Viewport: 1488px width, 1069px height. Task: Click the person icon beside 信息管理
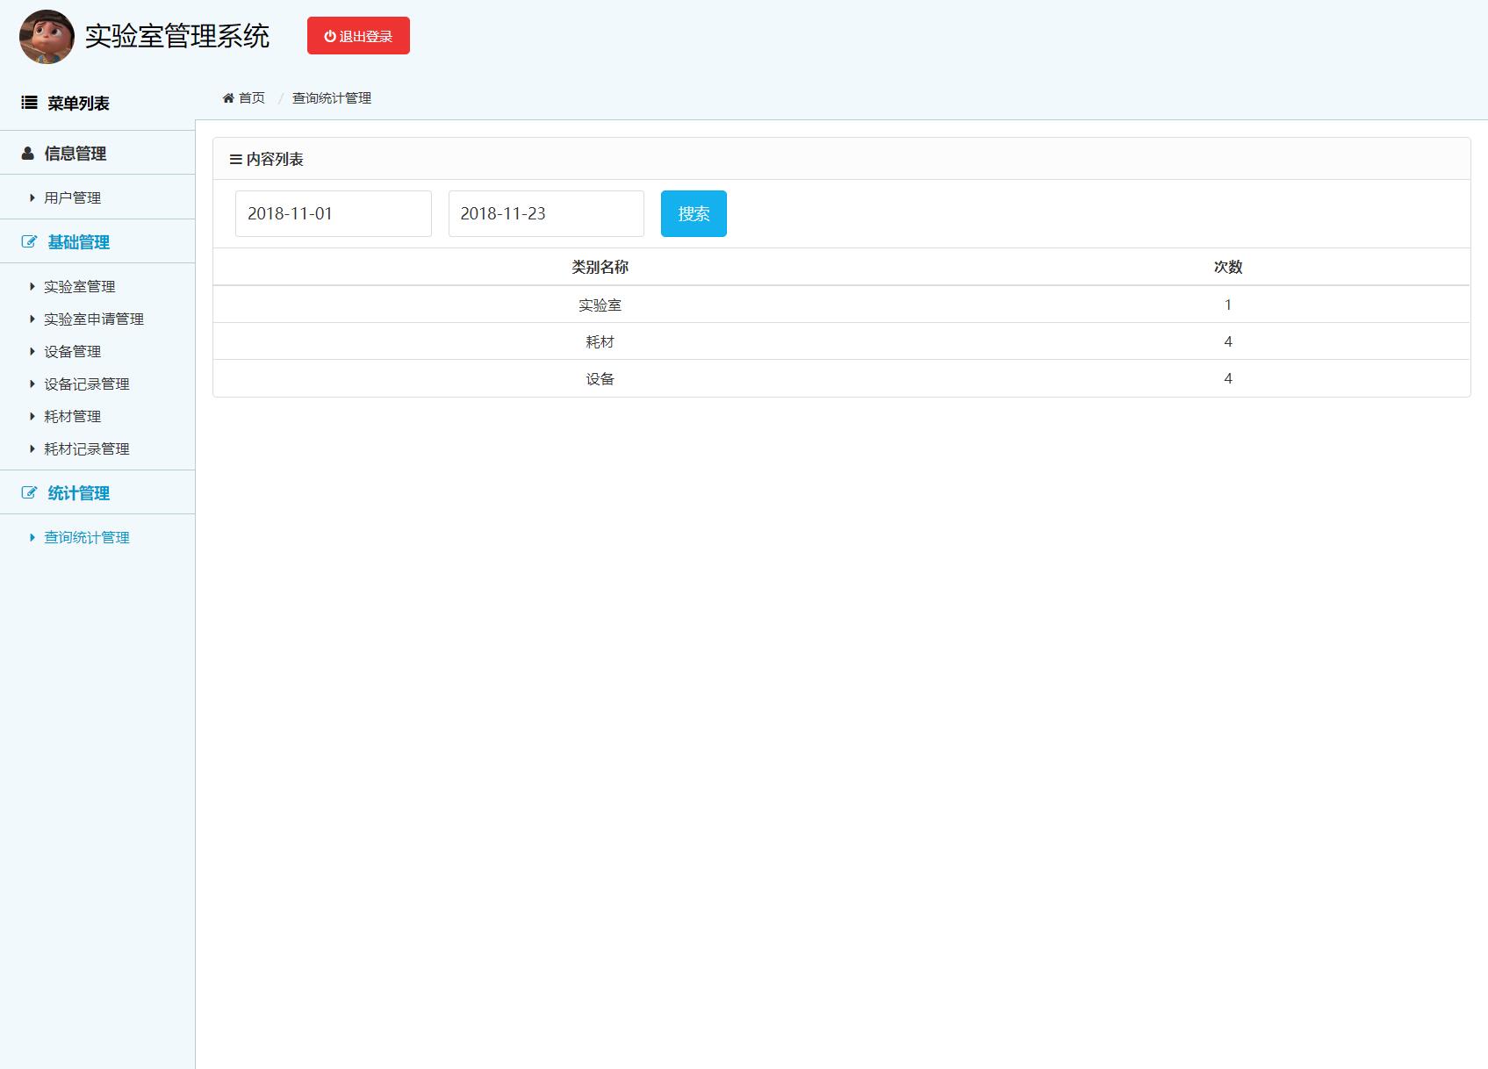click(x=28, y=153)
